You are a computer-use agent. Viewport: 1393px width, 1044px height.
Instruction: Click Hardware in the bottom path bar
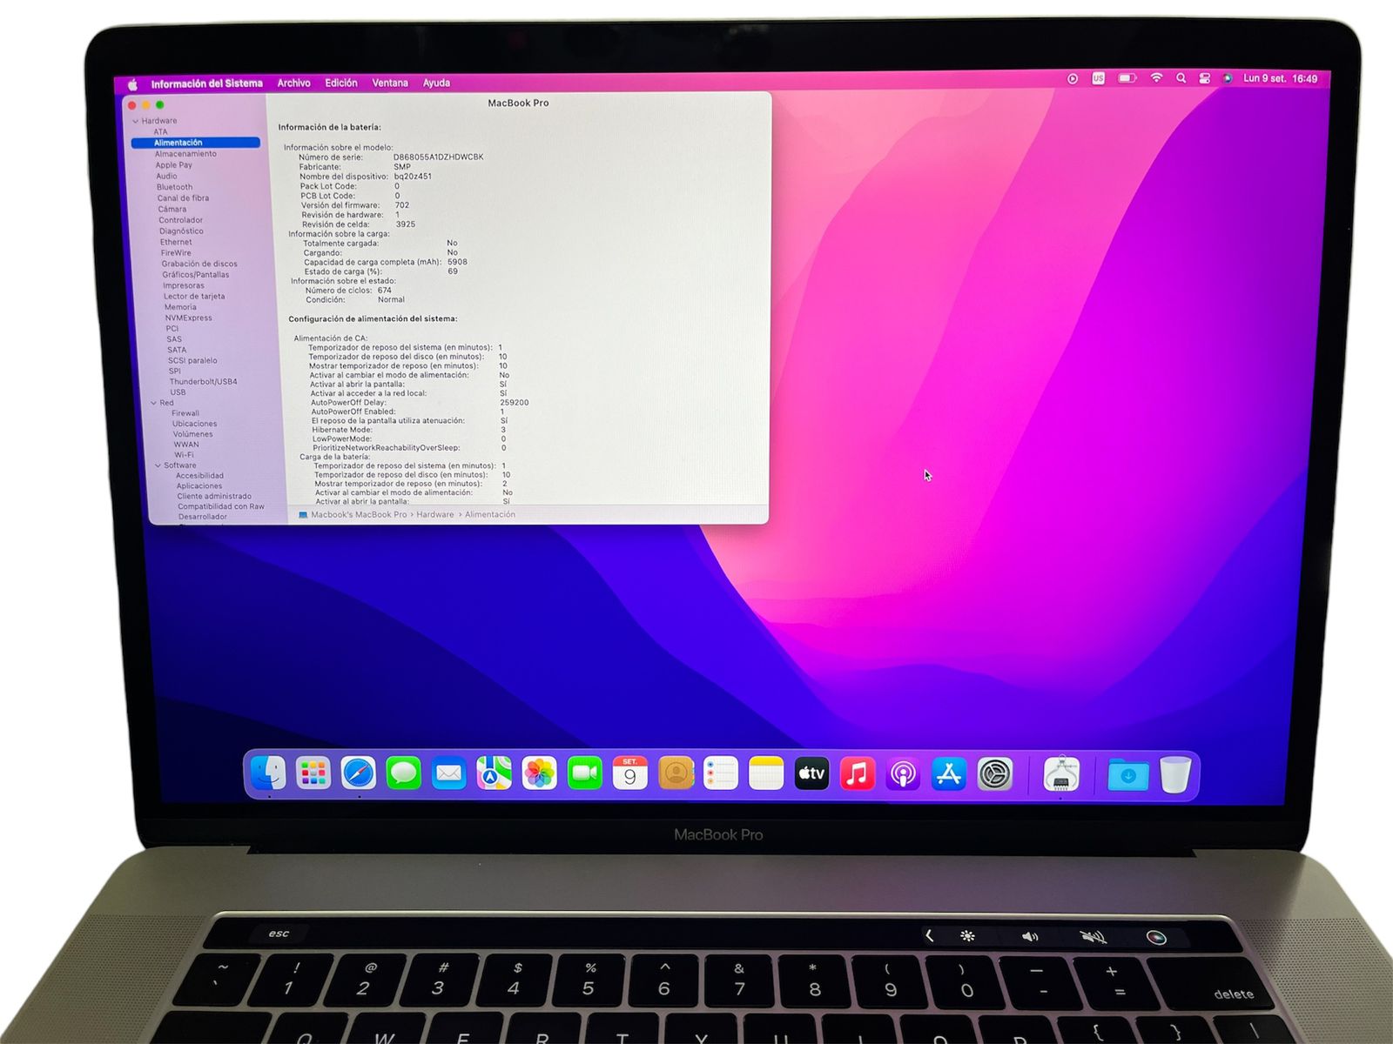coord(434,515)
